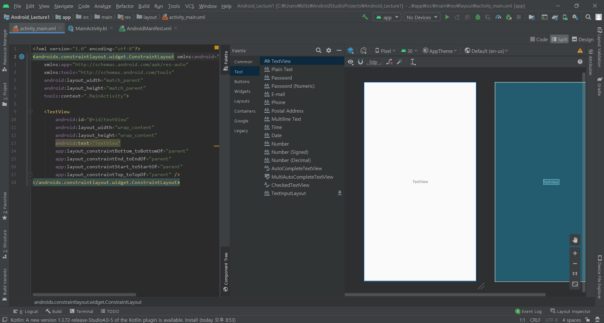Viewport: 604px width, 323px height.
Task: Open the Refactor menu
Action: coord(125,6)
